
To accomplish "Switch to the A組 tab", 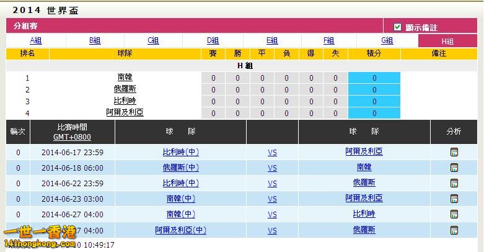I will [x=36, y=40].
